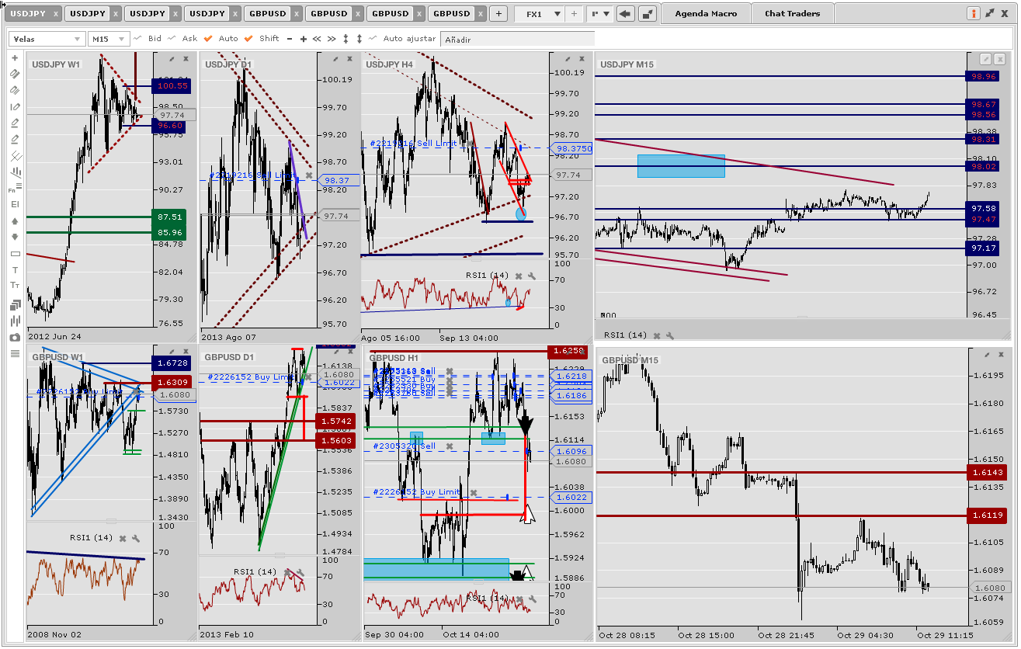
Task: Click the add new chart tab button
Action: coord(498,14)
